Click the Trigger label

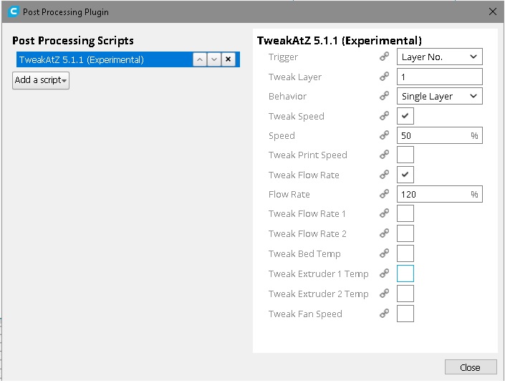[x=283, y=57]
